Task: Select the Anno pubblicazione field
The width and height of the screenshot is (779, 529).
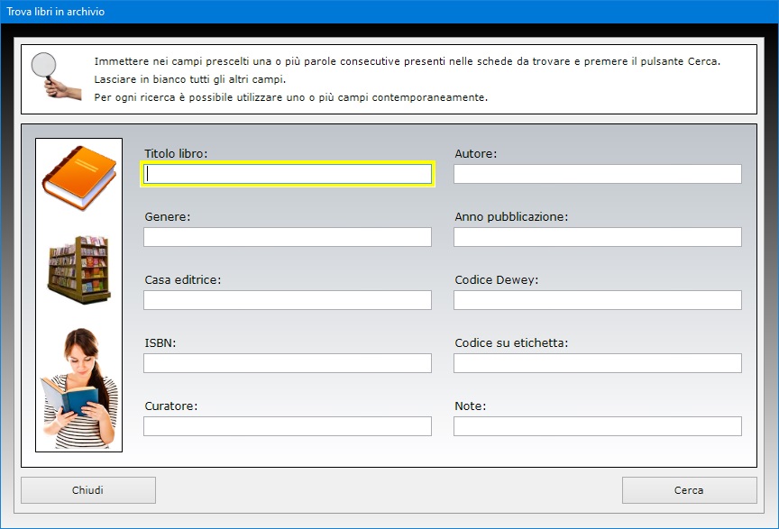Action: (x=598, y=237)
